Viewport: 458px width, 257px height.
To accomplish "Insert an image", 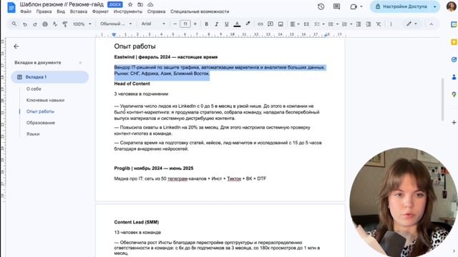I will click(x=281, y=24).
